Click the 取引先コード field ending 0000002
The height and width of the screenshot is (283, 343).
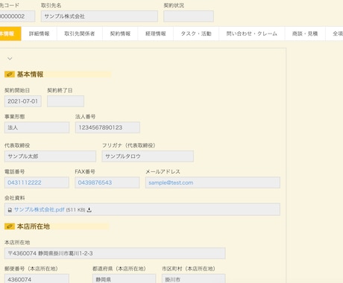click(x=17, y=16)
